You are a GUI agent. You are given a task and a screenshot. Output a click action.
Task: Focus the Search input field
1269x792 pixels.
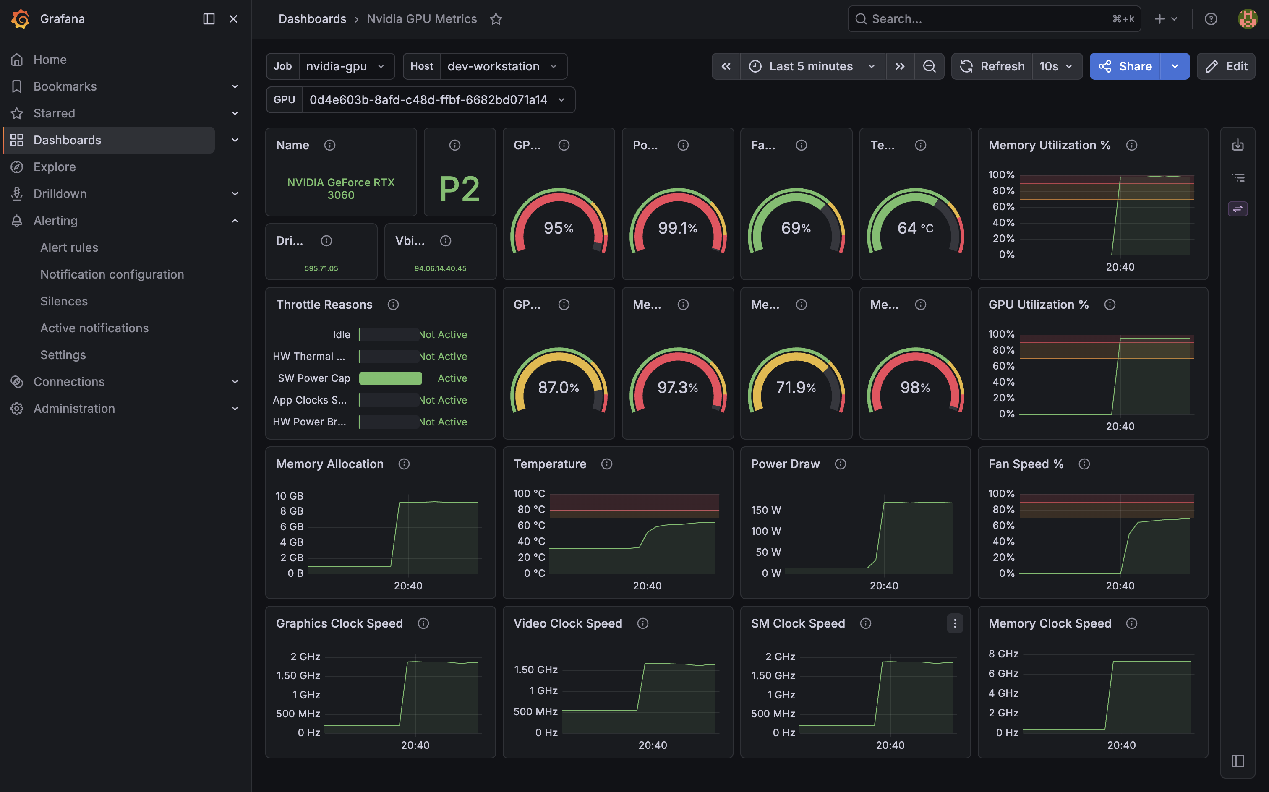tap(994, 19)
